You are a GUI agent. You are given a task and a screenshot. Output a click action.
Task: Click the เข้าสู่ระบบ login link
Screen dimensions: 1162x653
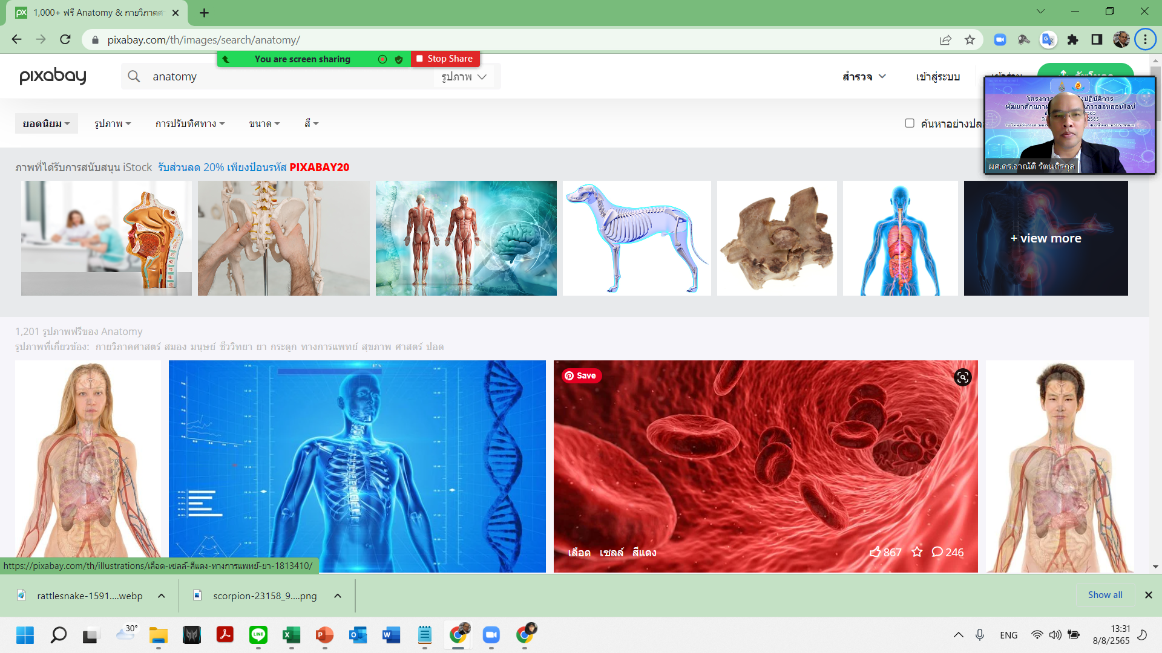[x=937, y=77]
